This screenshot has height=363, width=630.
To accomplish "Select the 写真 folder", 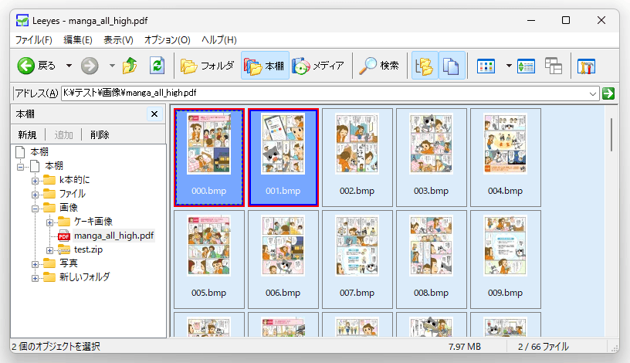I will click(68, 263).
